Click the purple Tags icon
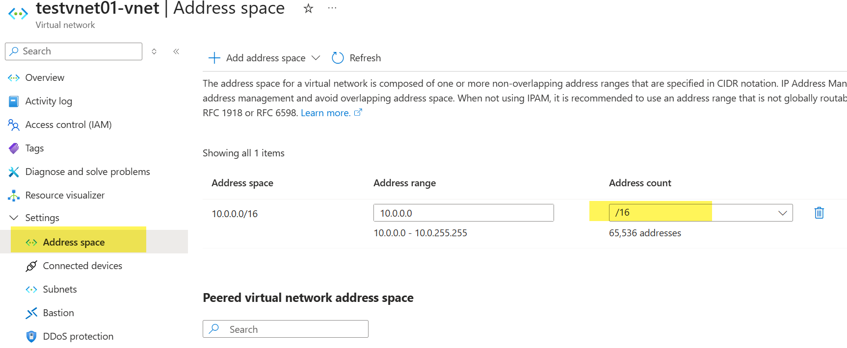 tap(14, 148)
